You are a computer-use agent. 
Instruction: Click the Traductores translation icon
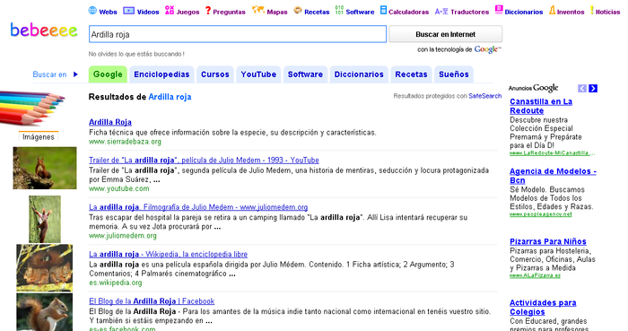pos(441,12)
